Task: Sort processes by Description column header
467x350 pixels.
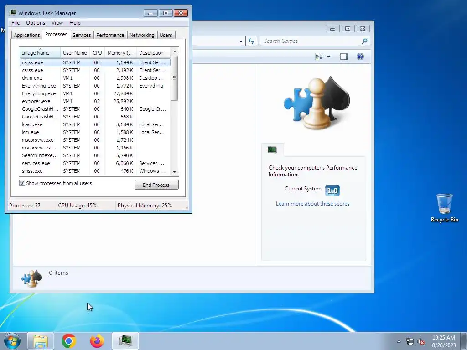Action: (153, 53)
